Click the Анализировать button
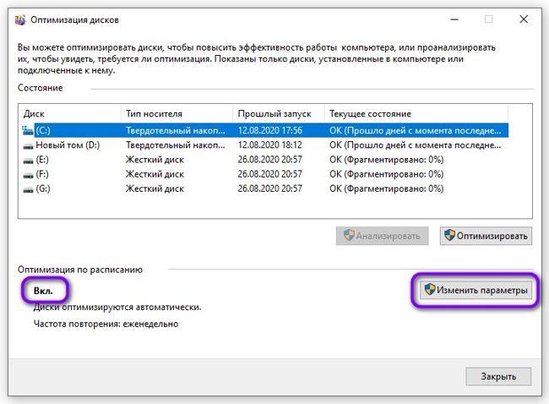This screenshot has width=549, height=404. pyautogui.click(x=382, y=236)
